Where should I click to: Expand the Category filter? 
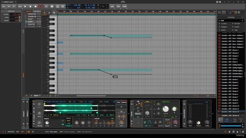[224, 27]
